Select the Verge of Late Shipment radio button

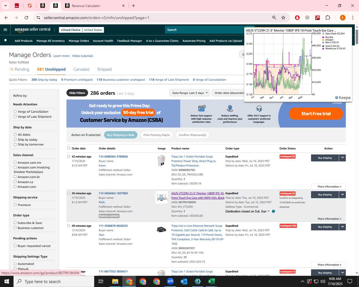[x=15, y=117]
